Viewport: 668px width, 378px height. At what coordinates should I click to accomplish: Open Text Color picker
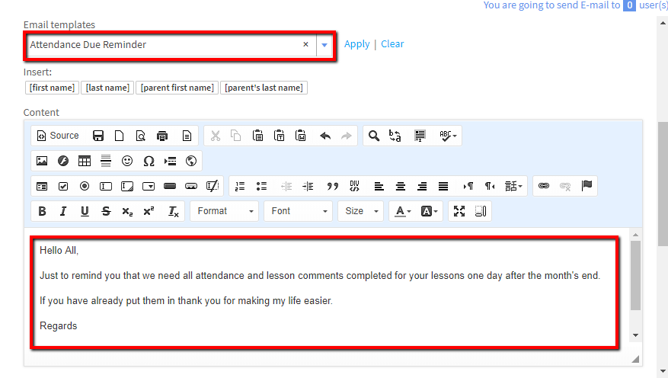[403, 211]
